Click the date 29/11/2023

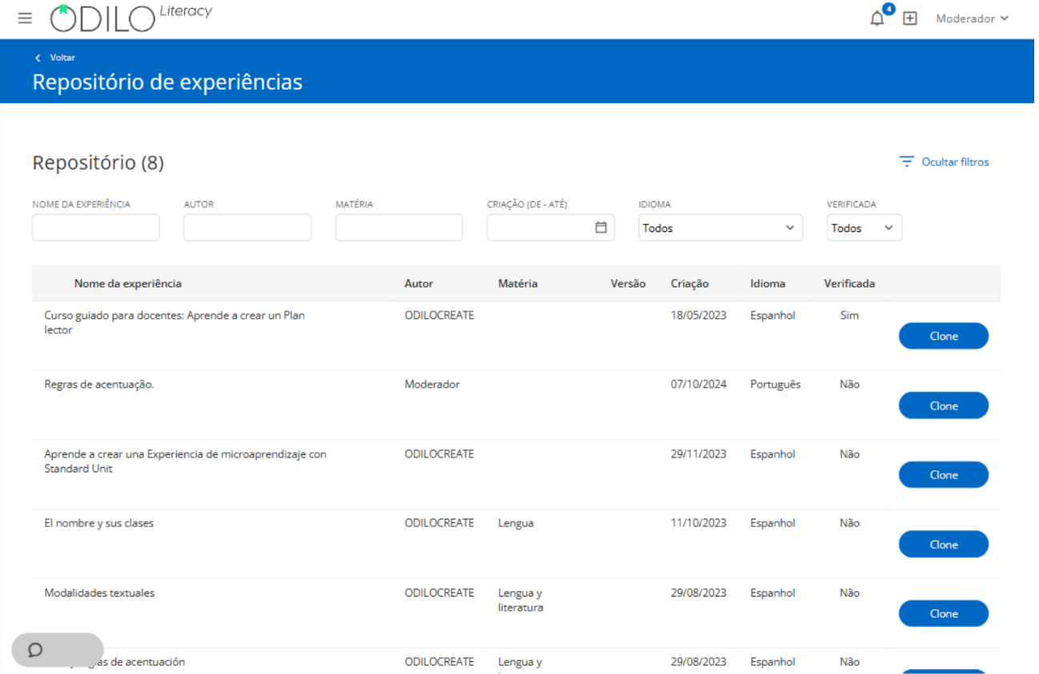tap(699, 453)
